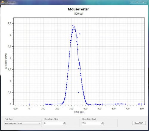Click the 800 cpi subtitle

click(79, 13)
